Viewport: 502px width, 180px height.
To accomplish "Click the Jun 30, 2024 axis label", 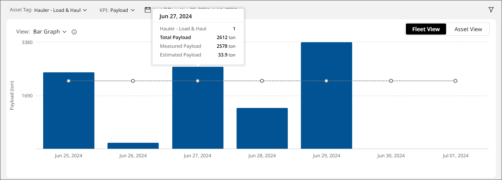I will [391, 156].
